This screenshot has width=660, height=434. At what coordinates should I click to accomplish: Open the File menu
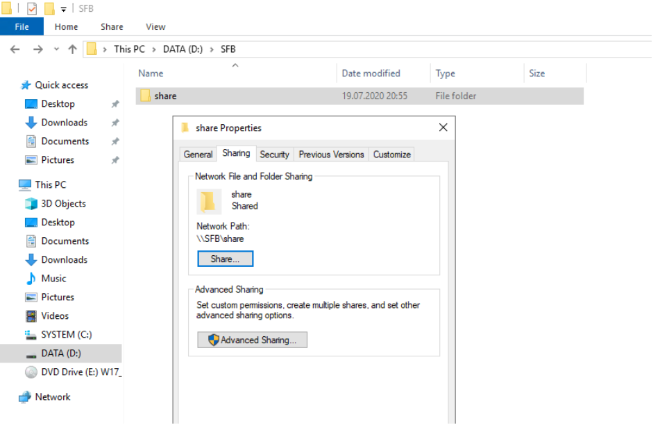point(22,27)
